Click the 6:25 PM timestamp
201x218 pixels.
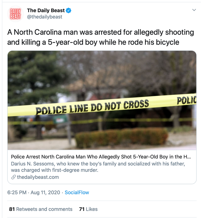coord(17,192)
